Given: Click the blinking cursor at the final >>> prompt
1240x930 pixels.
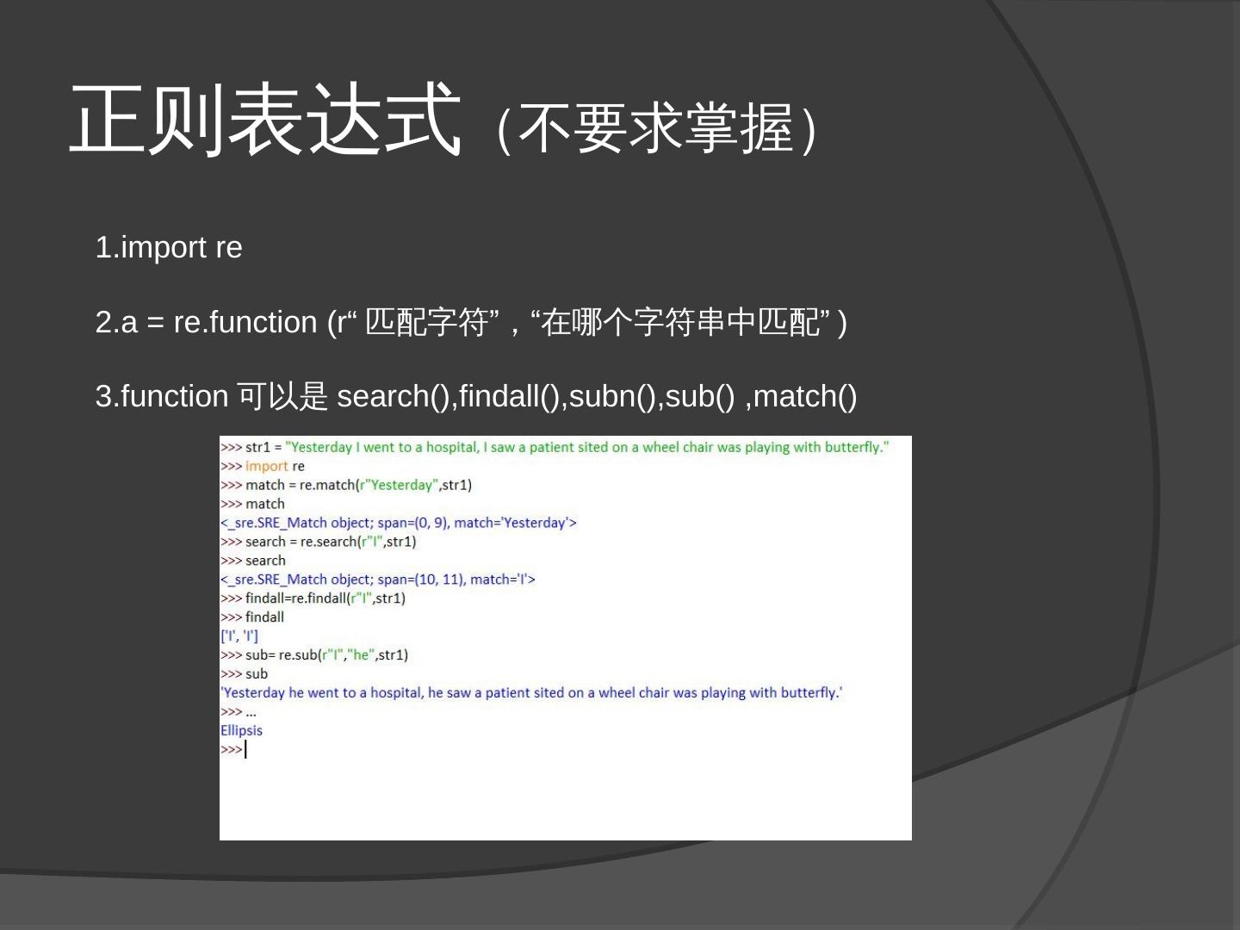Looking at the screenshot, I should coord(246,748).
